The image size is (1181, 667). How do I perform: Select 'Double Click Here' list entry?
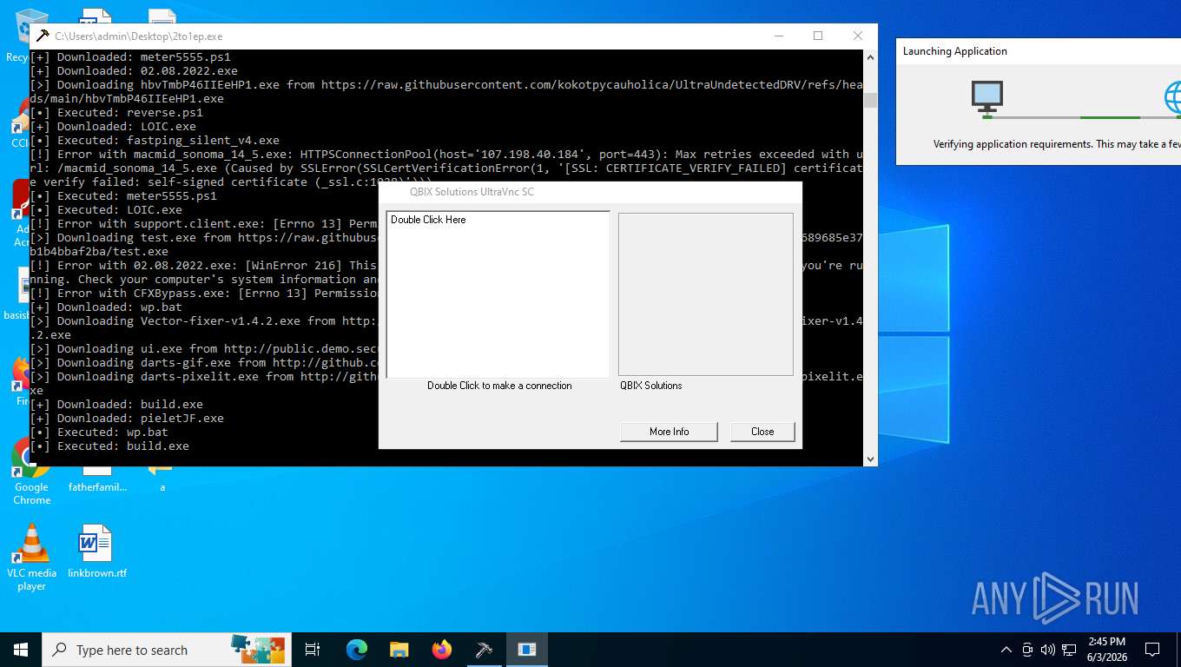[428, 220]
